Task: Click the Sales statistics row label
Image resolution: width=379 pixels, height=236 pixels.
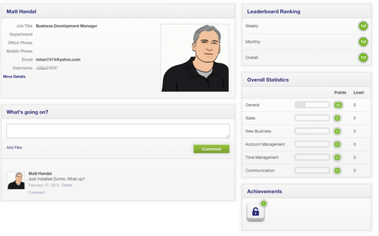Action: click(250, 118)
